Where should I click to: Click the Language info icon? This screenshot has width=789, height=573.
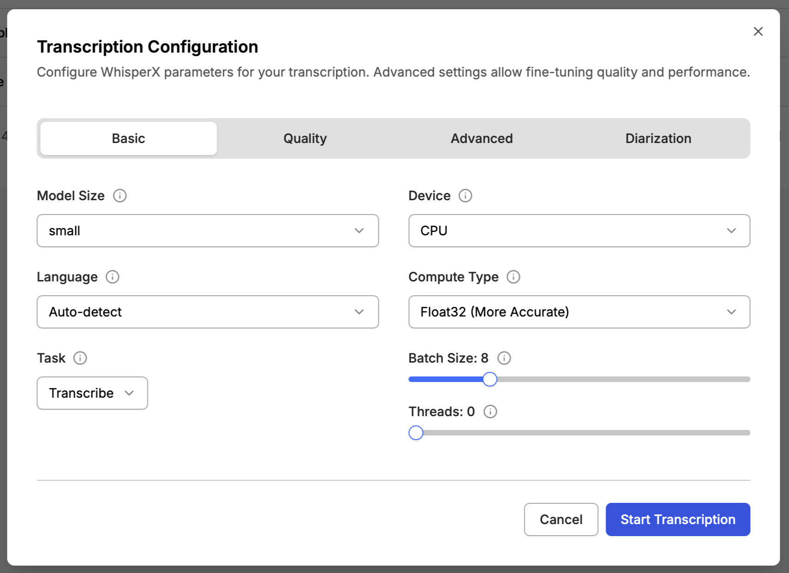pos(112,277)
